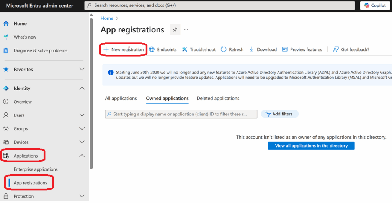Screen dimensions: 392x203
Task: Click the Home text in sidebar
Action: (20, 23)
